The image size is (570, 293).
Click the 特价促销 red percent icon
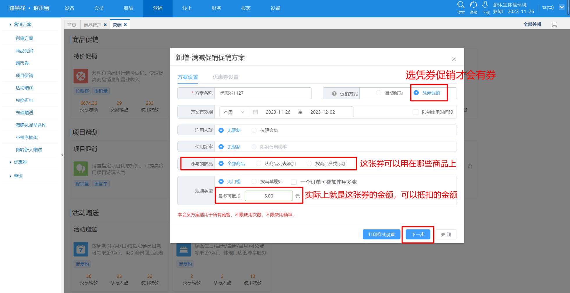(81, 76)
